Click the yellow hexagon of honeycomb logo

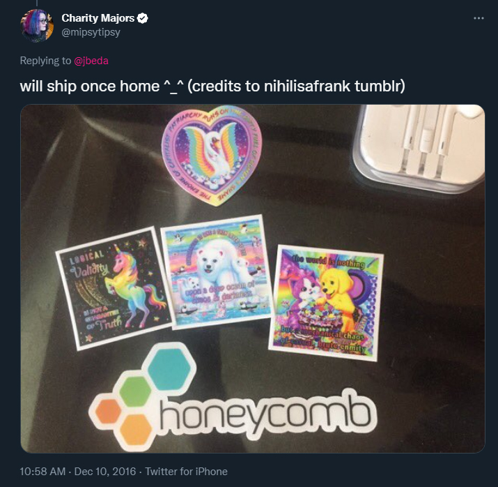[x=136, y=429]
